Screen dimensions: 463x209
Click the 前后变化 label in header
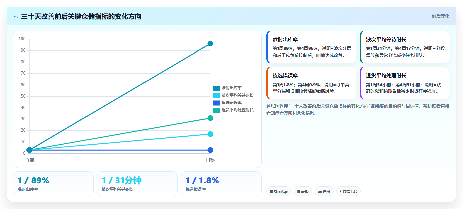(440, 16)
